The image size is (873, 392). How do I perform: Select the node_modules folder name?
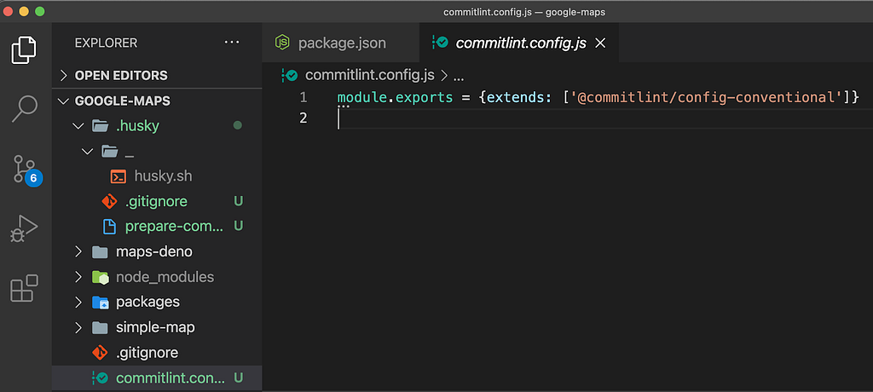(x=165, y=277)
